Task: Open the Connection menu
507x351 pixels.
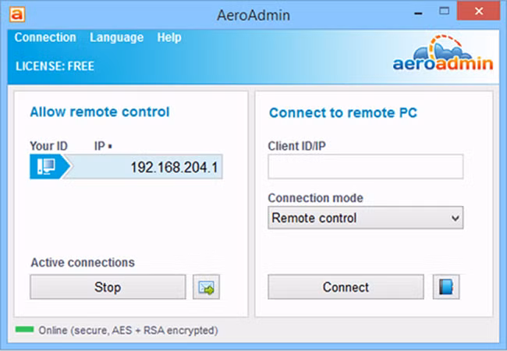Action: [x=45, y=37]
